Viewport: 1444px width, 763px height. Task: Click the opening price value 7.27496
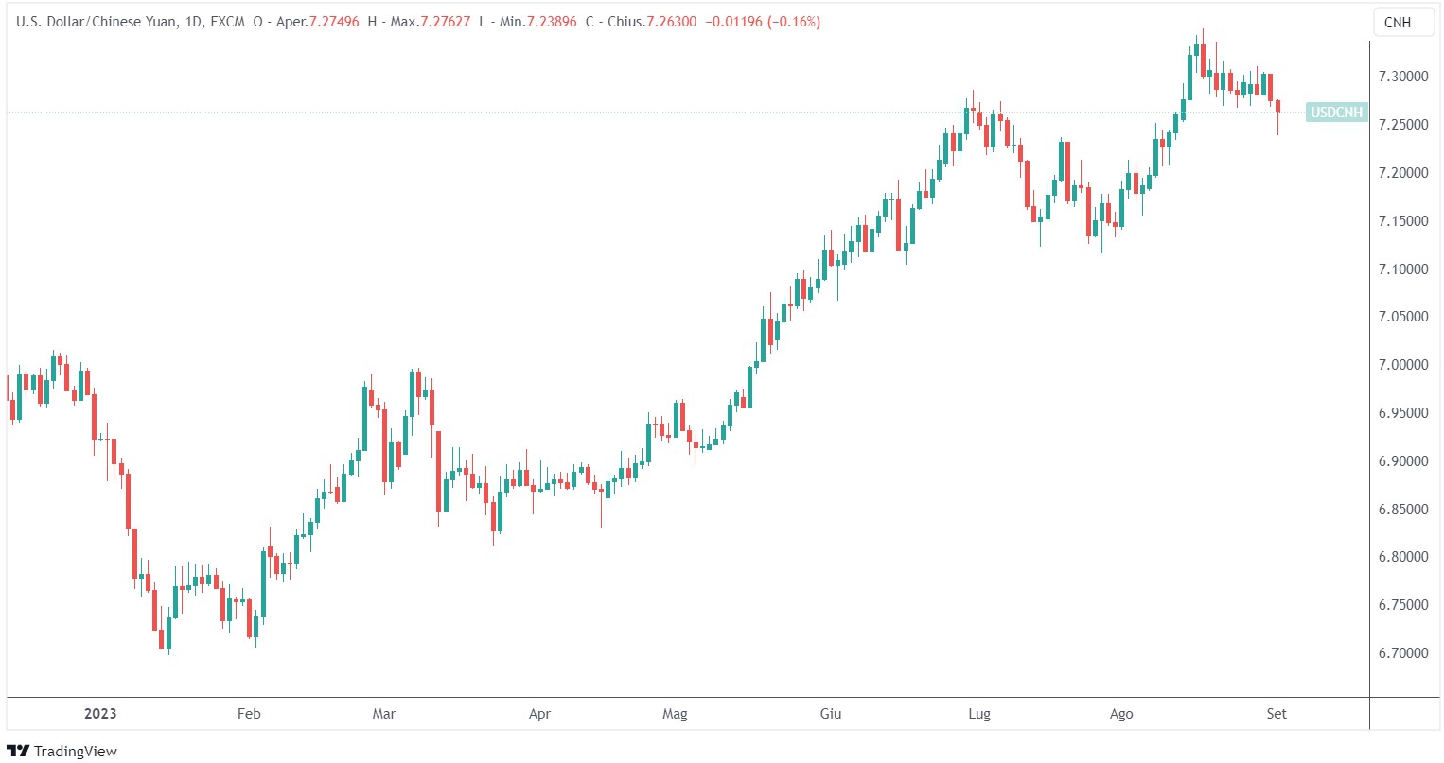point(334,21)
